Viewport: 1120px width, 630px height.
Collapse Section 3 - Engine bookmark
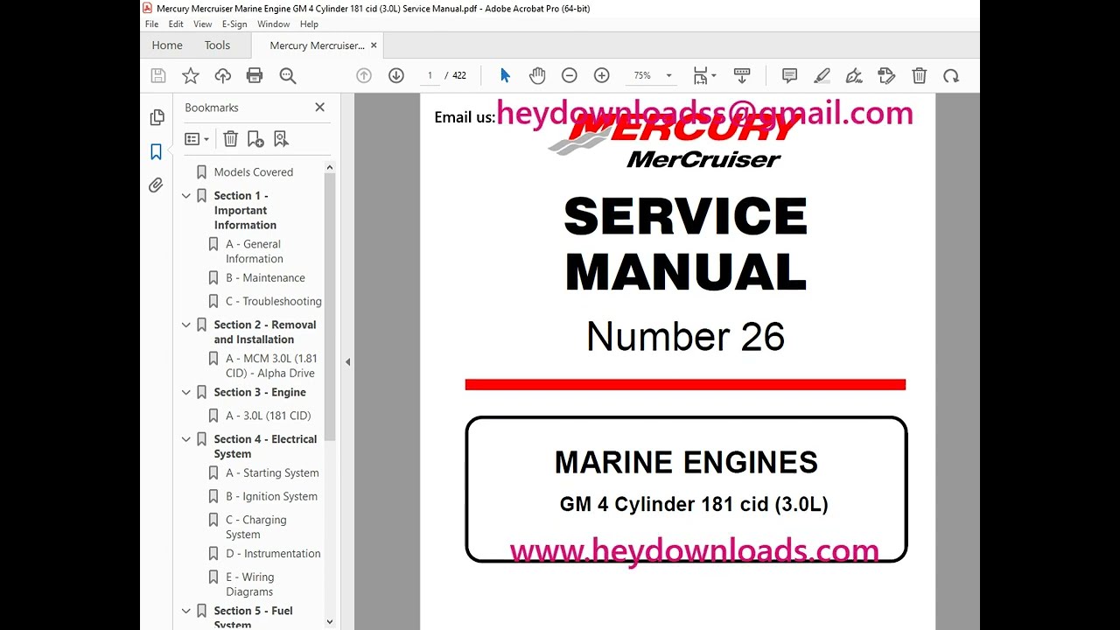click(x=186, y=393)
